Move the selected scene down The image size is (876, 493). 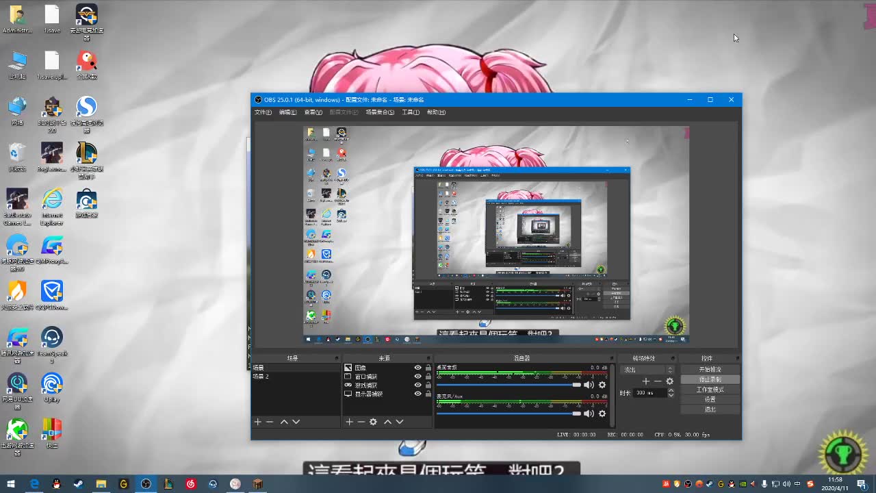coord(296,422)
